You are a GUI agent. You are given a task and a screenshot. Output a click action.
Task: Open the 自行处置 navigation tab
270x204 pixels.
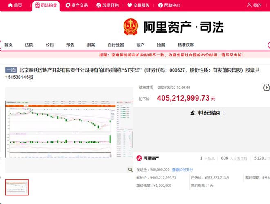[116, 45]
